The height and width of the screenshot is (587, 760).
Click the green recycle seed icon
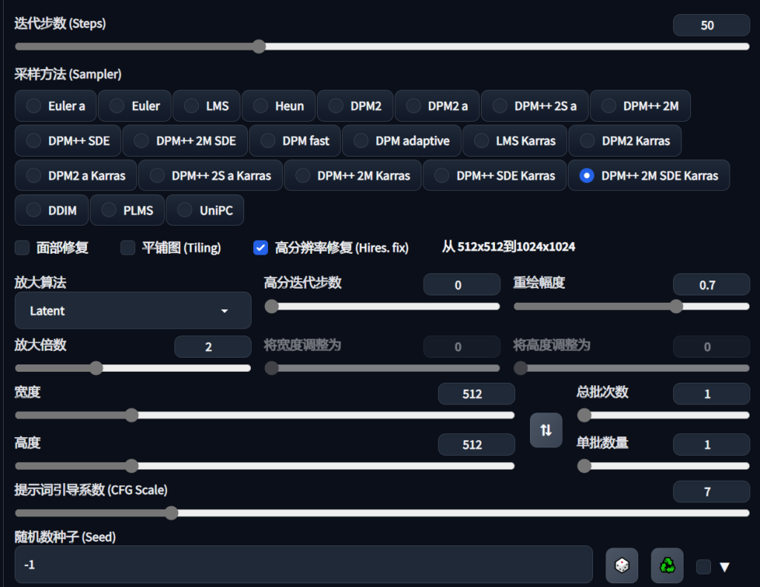tap(666, 565)
